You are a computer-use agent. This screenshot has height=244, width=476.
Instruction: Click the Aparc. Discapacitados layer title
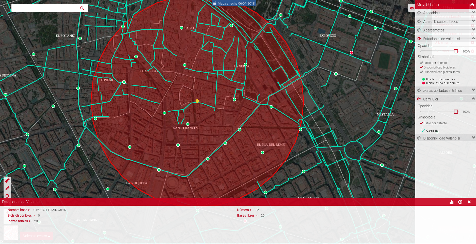440,22
